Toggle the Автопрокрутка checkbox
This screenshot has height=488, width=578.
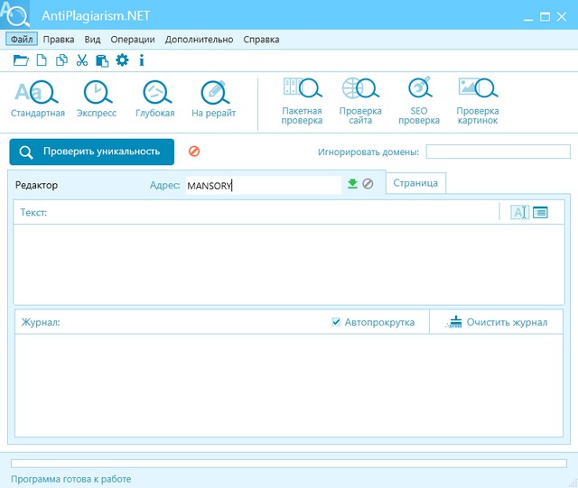click(337, 322)
